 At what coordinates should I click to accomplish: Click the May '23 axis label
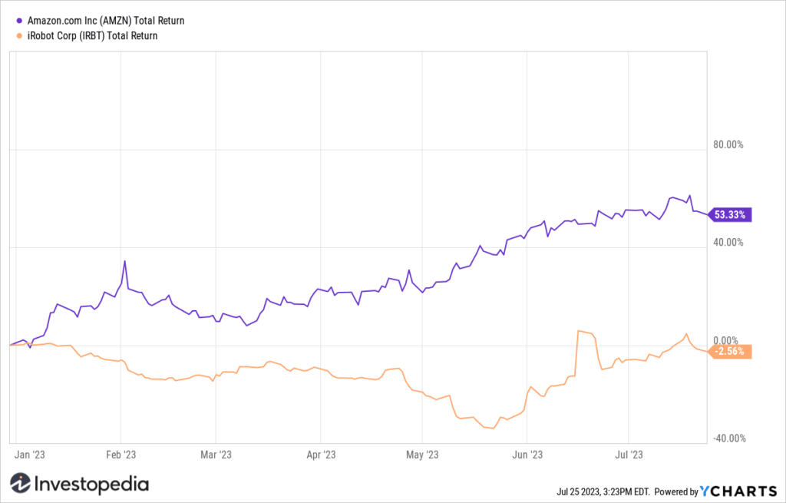pos(422,455)
